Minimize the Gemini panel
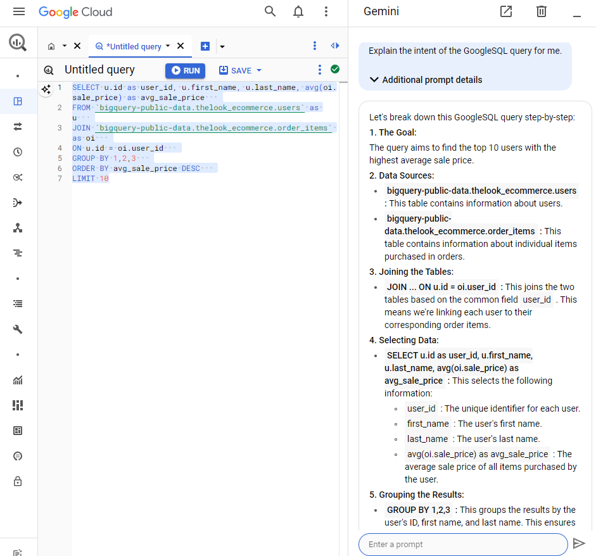The image size is (596, 556). point(577,16)
